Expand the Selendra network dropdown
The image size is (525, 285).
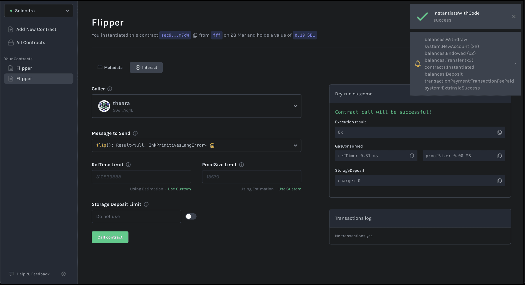[39, 11]
